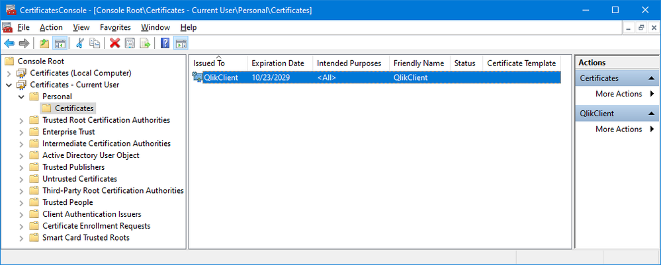Click the MMC icon in the title bar

point(11,10)
